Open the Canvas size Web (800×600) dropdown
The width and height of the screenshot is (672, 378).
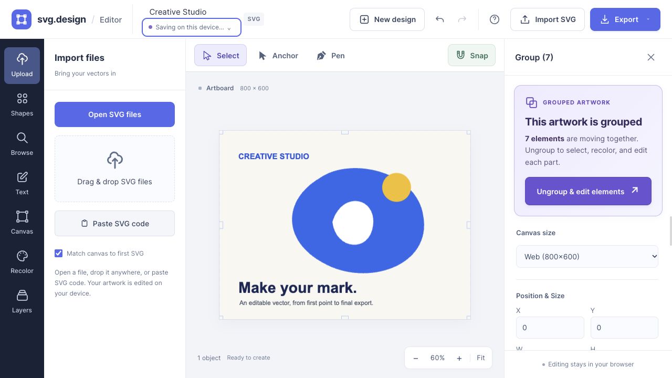point(587,256)
